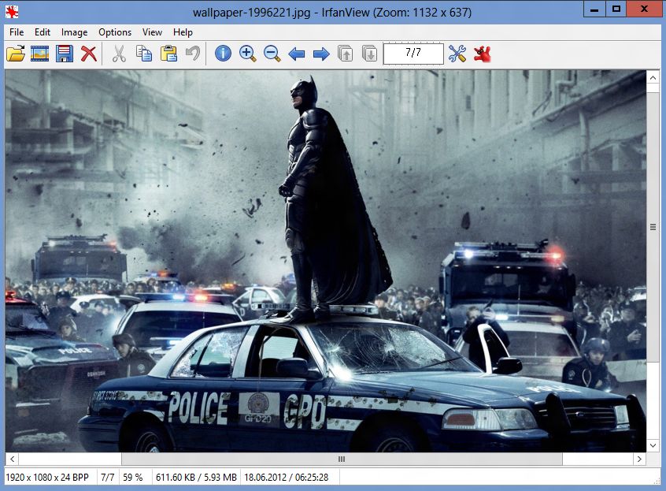Zoom in with the plus magnifier
666x491 pixels.
pos(248,54)
